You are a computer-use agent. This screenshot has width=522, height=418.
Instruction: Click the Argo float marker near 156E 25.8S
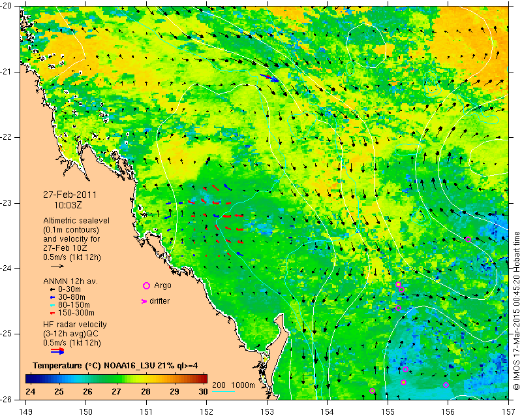446,385
